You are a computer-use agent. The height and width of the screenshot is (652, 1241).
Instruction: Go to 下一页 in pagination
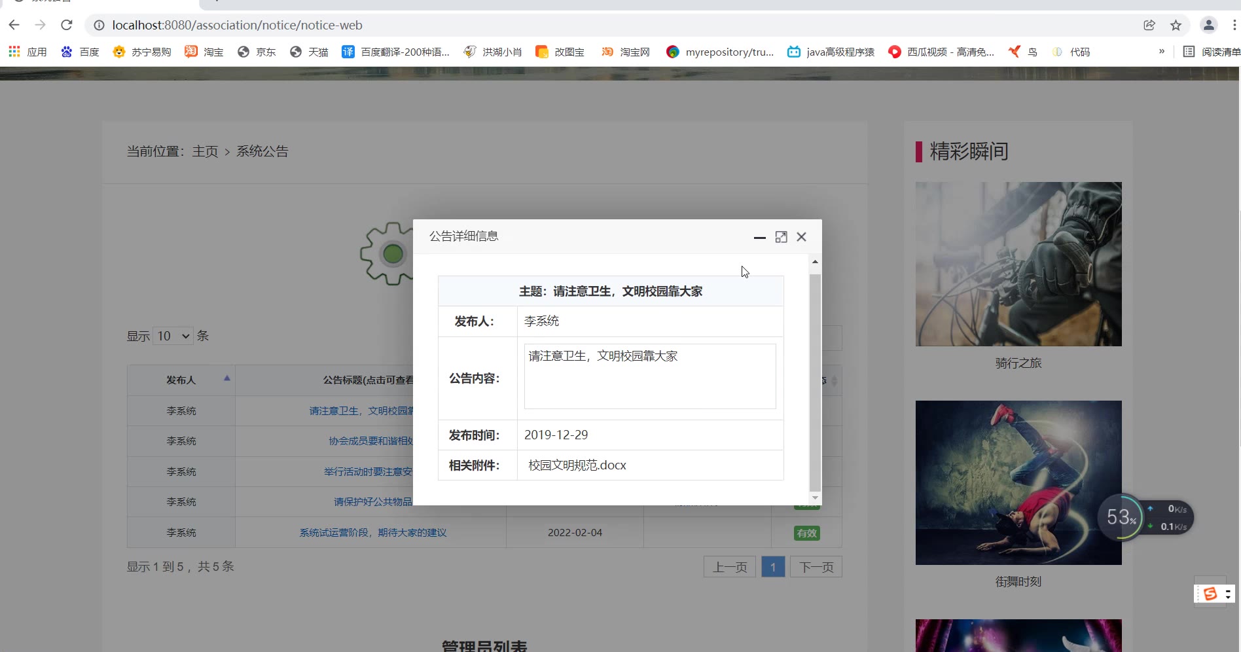coord(816,567)
